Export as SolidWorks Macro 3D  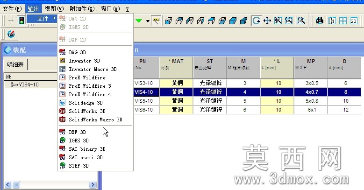(x=95, y=120)
